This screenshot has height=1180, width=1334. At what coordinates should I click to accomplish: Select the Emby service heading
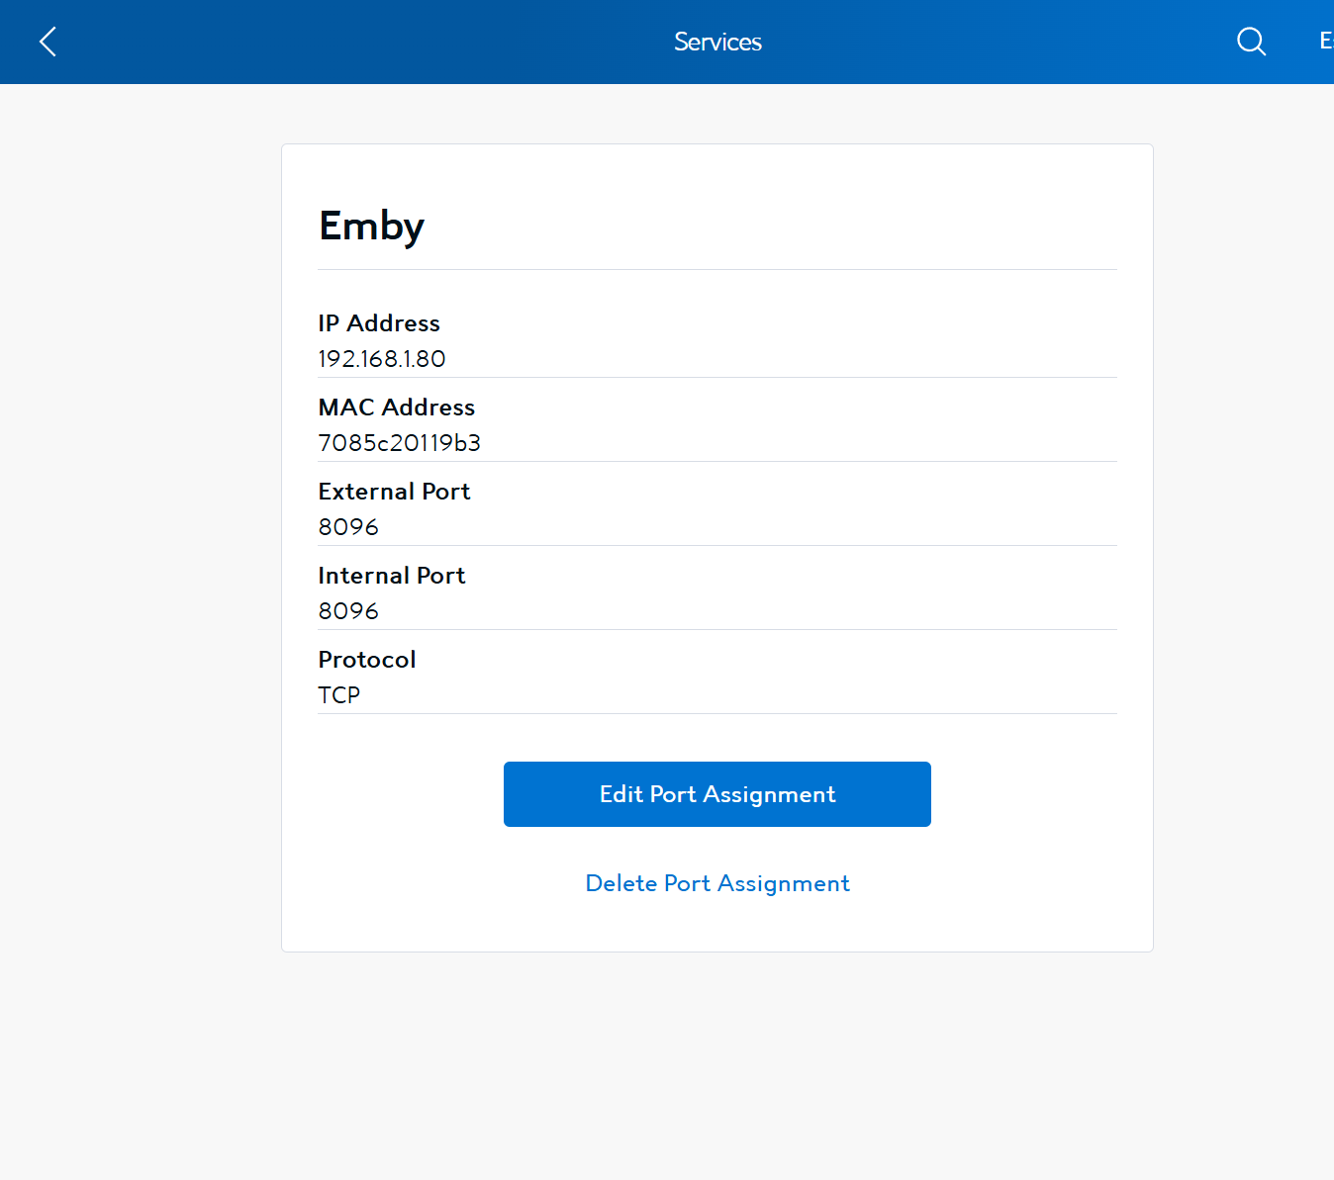coord(371,227)
